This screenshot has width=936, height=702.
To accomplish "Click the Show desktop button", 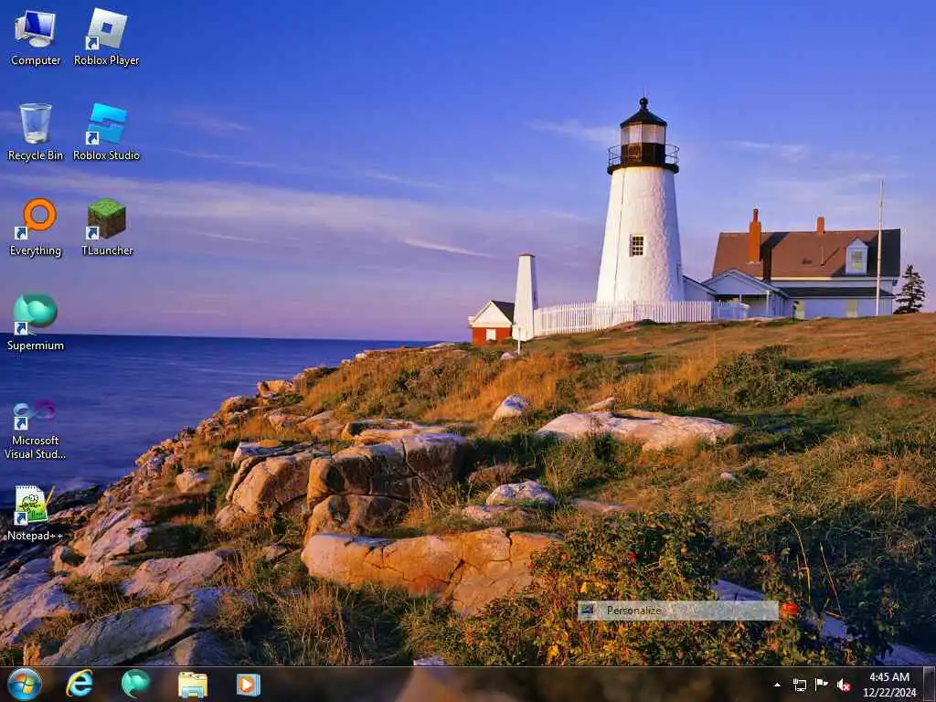I will [x=929, y=685].
